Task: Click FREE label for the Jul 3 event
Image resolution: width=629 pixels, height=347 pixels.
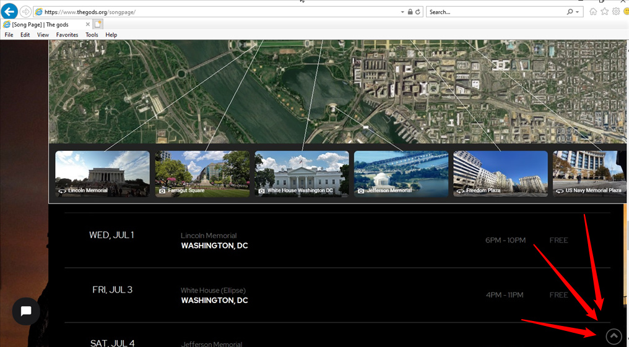Action: tap(559, 295)
